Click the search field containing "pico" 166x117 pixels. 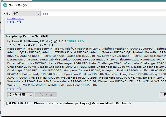104,14
